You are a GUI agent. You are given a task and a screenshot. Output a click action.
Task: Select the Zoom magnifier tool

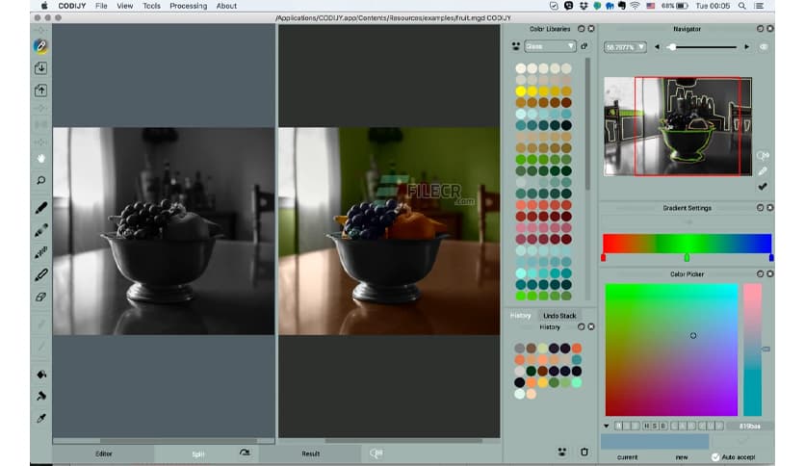(41, 180)
